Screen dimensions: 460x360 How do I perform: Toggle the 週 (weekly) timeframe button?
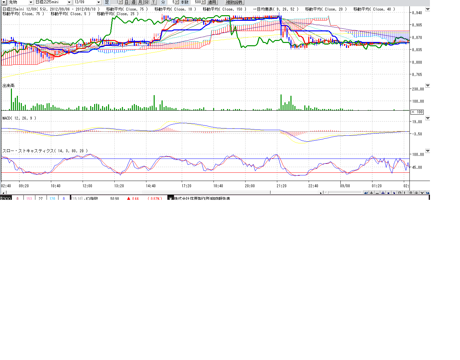(x=134, y=2)
